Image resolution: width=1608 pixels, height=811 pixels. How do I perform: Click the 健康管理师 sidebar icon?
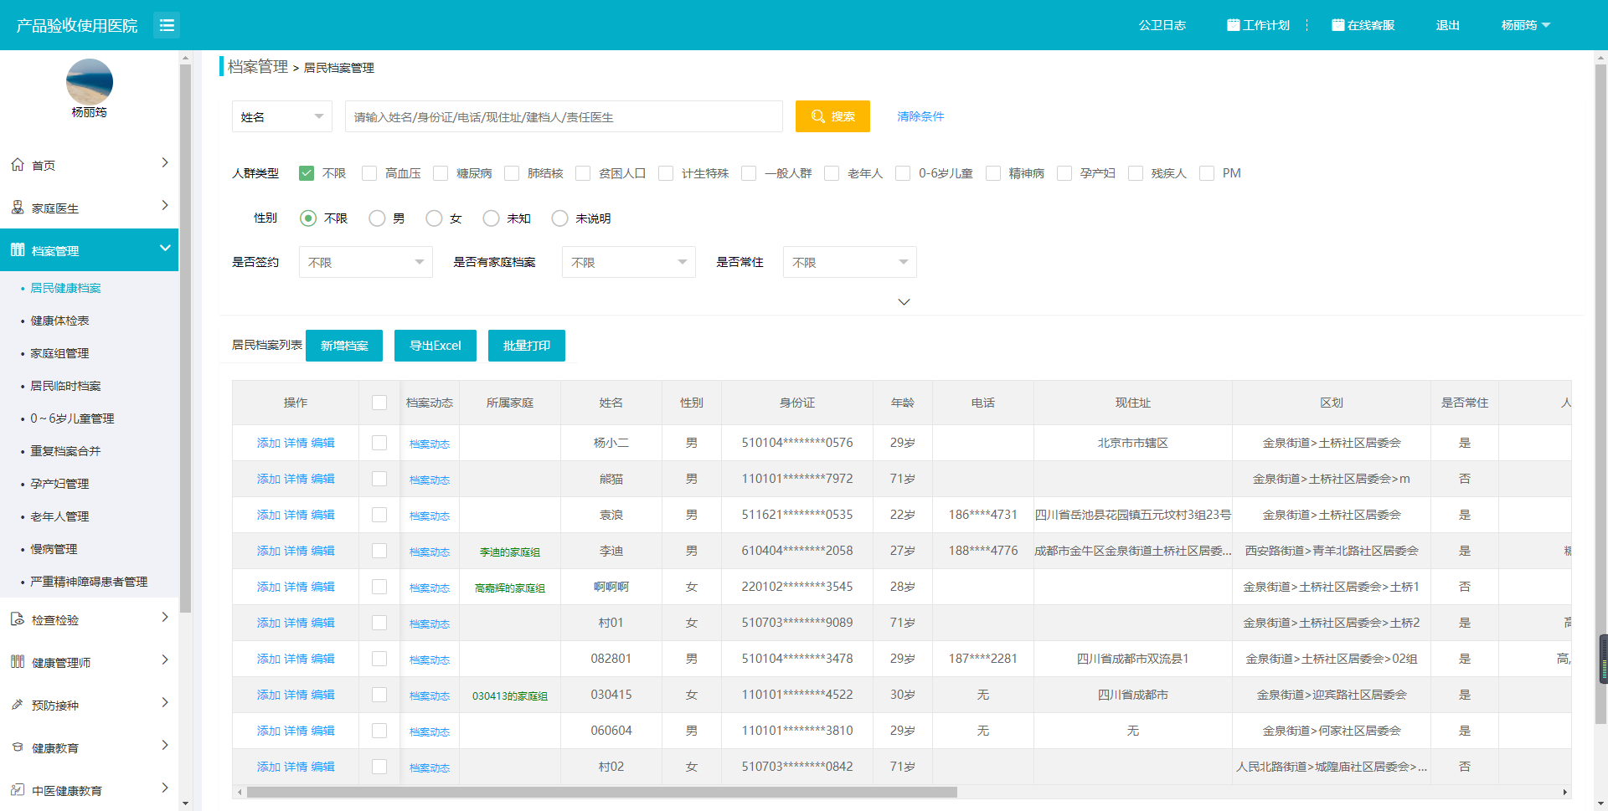[18, 662]
